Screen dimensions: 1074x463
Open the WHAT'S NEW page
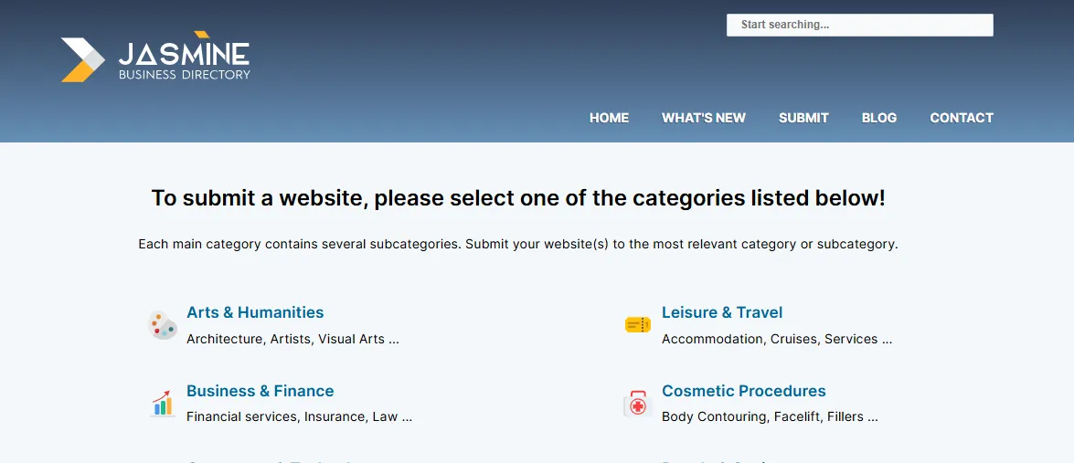tap(703, 118)
